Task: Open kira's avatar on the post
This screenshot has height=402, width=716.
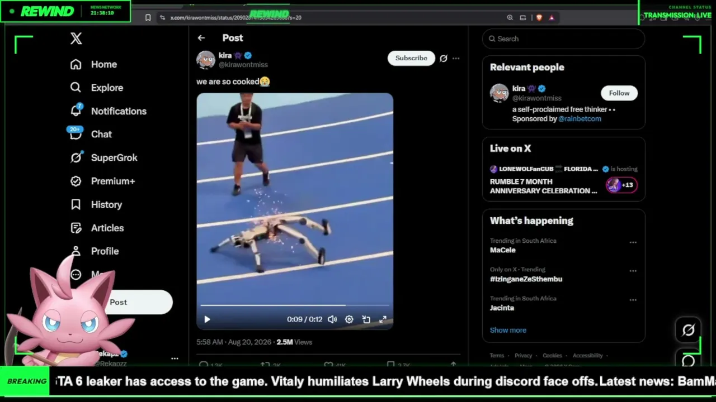Action: point(206,60)
